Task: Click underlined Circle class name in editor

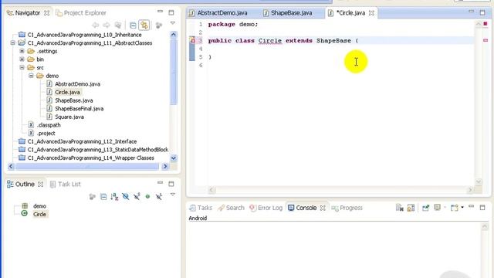Action: 270,41
